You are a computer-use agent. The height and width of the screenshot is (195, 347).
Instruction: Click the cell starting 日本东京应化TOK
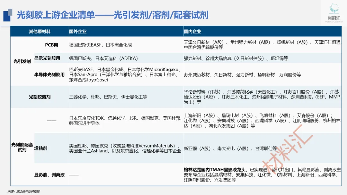click(x=126, y=121)
